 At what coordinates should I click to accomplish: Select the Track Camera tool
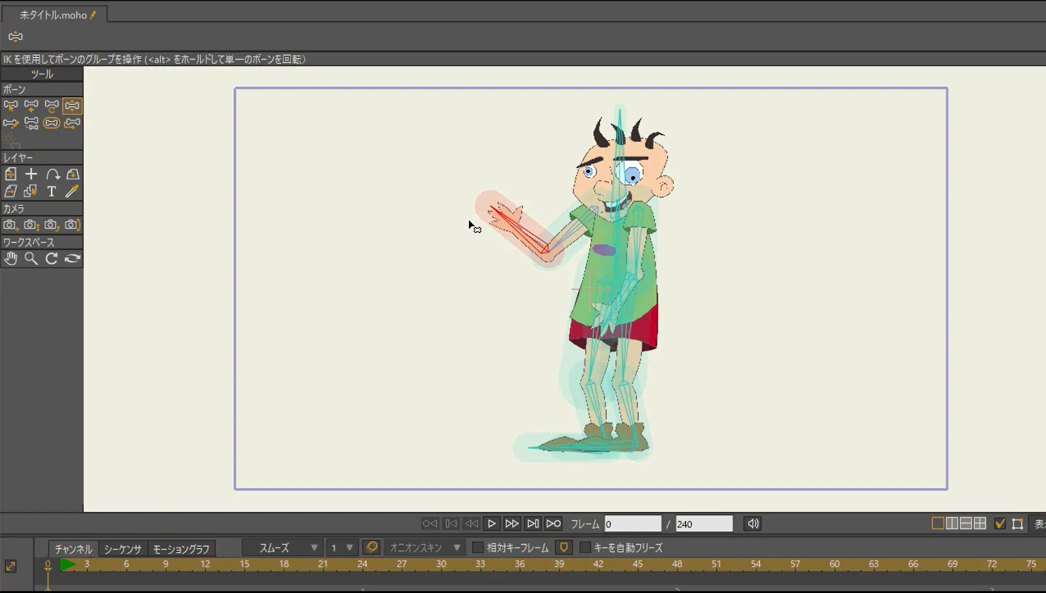pyautogui.click(x=11, y=225)
